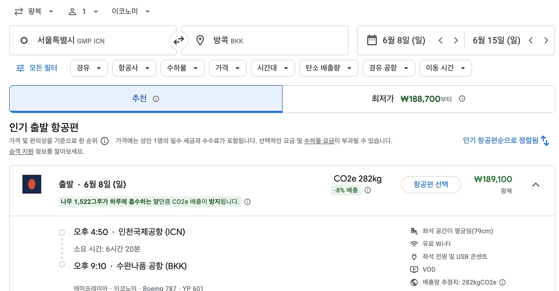Click the next departure date arrow

[x=456, y=40]
